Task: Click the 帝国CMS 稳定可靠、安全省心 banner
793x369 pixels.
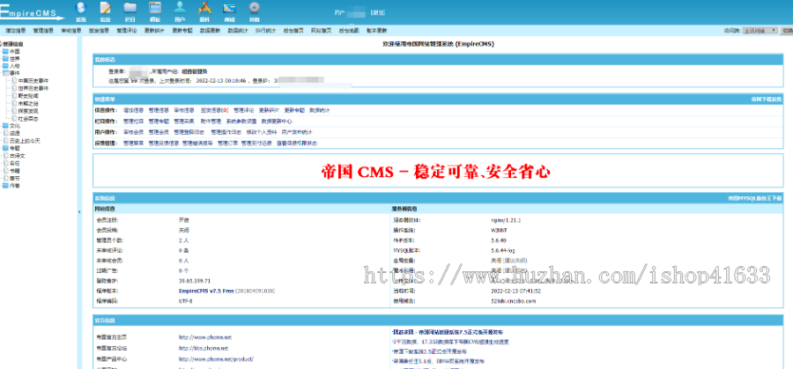Action: point(435,173)
